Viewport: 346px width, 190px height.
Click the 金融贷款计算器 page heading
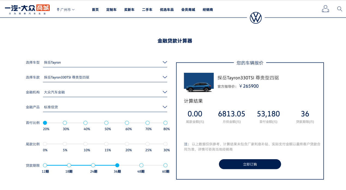175,41
